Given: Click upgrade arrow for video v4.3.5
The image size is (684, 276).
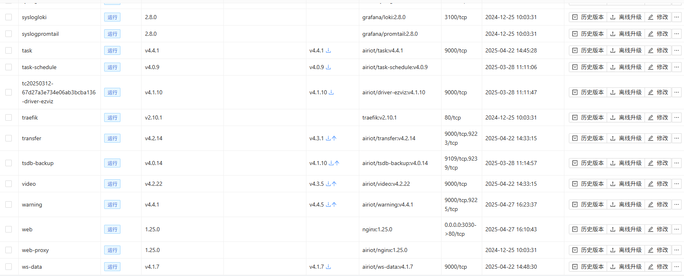Looking at the screenshot, I should (334, 184).
